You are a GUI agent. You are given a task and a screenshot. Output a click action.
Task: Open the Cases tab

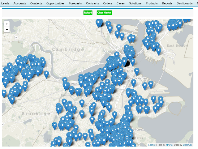[x=120, y=3]
